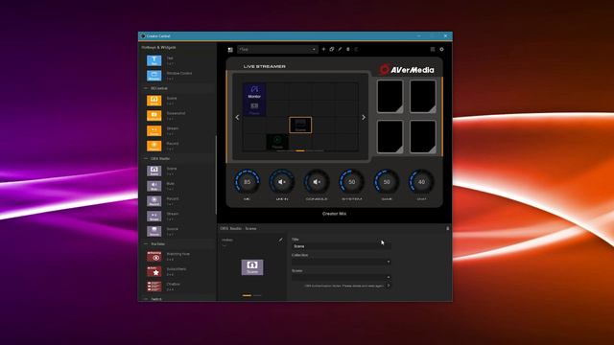Go to next page with right arrow
Image resolution: width=614 pixels, height=345 pixels.
tap(364, 117)
